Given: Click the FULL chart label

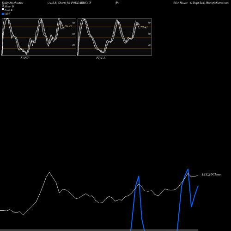Looking at the screenshot, I should (101, 58).
